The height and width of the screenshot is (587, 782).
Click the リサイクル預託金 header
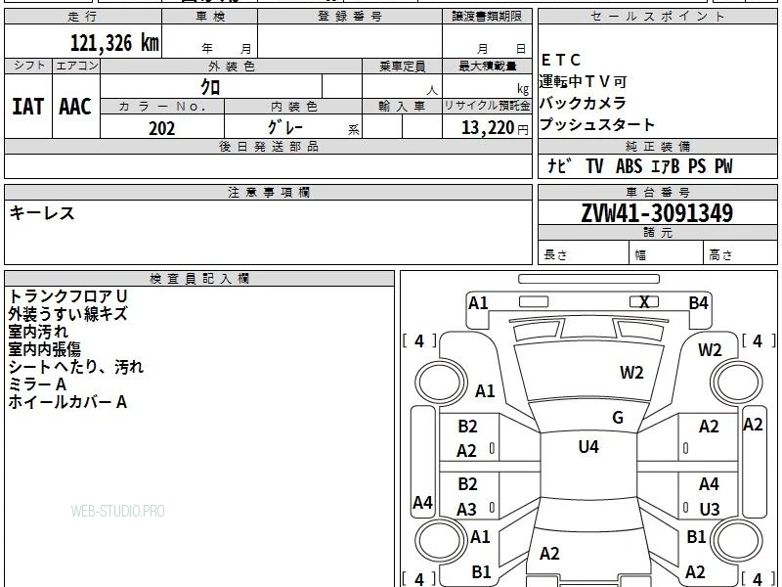[x=487, y=107]
